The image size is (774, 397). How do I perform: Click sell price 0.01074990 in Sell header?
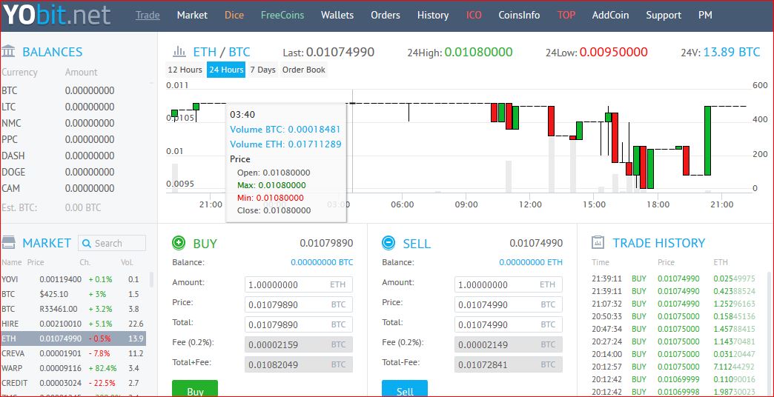click(536, 243)
